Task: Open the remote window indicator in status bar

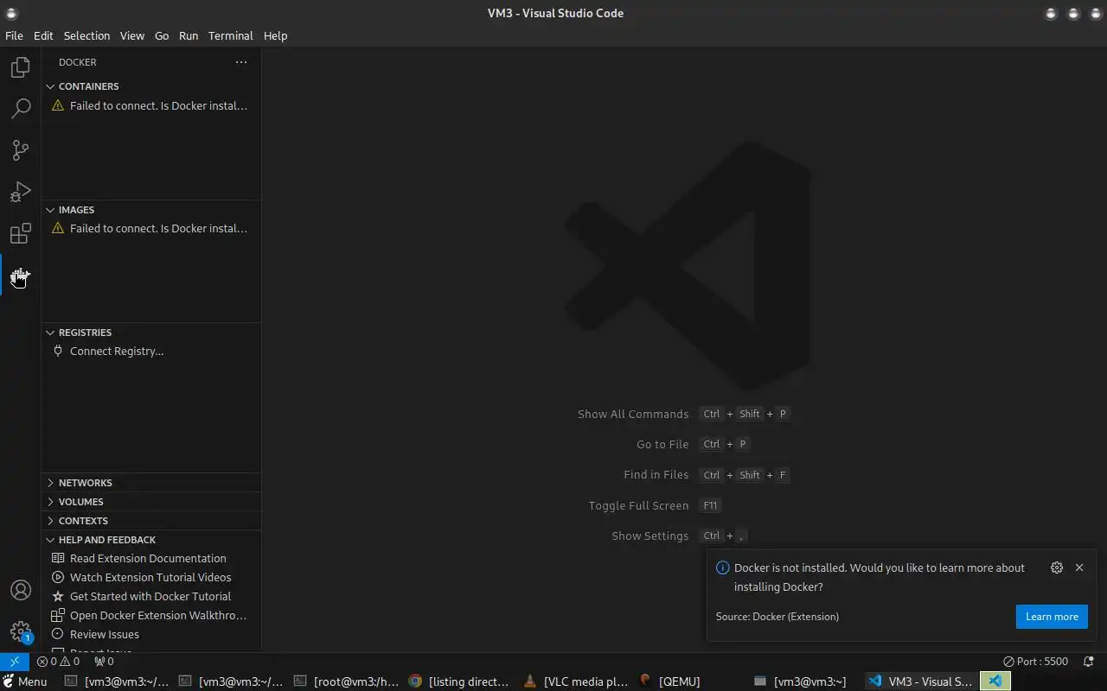Action: pyautogui.click(x=15, y=662)
